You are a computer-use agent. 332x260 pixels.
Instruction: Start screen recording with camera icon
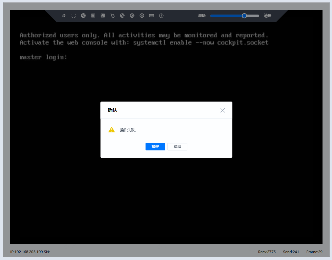pos(132,16)
